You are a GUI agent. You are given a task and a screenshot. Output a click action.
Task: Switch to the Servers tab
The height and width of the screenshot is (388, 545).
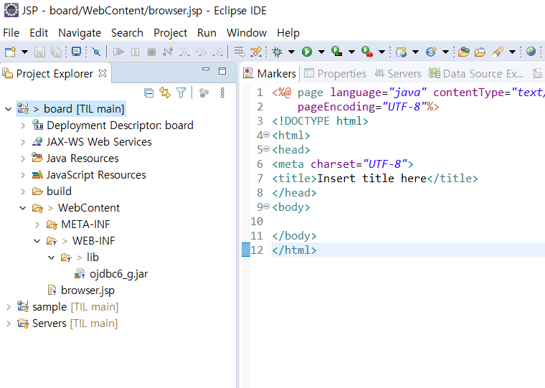click(x=398, y=73)
